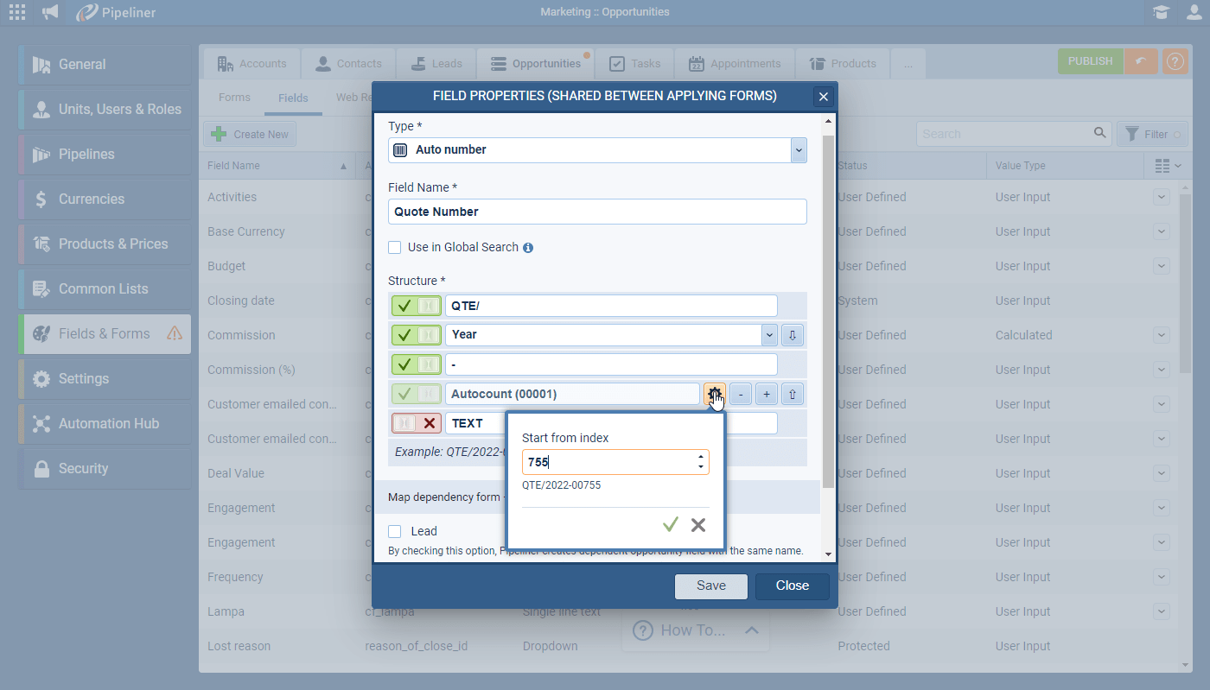
Task: Enable Use in Global Search checkbox
Action: point(395,248)
